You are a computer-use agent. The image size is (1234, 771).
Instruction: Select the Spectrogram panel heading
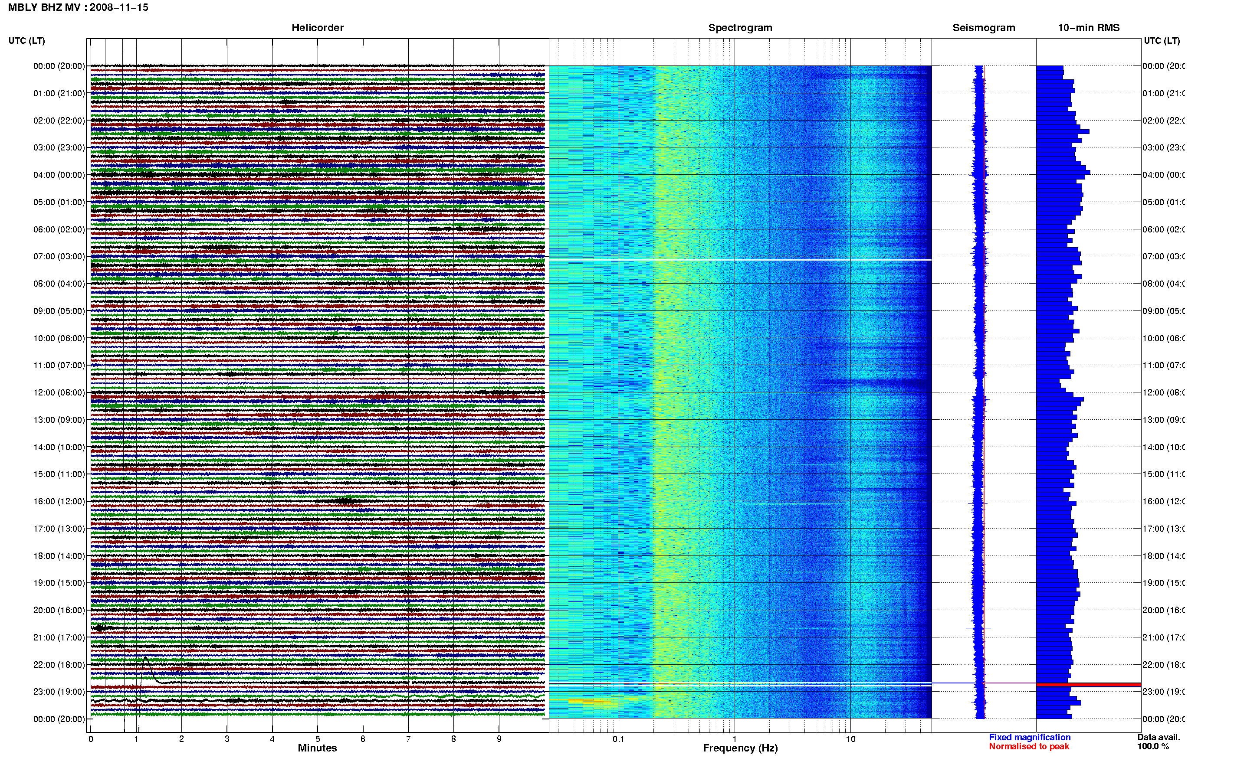[740, 28]
